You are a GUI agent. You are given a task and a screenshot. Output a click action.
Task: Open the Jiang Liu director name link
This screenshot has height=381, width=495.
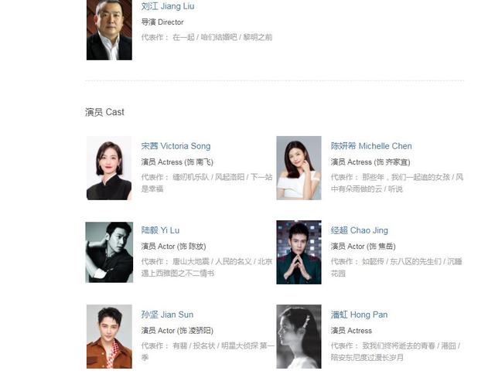(168, 6)
